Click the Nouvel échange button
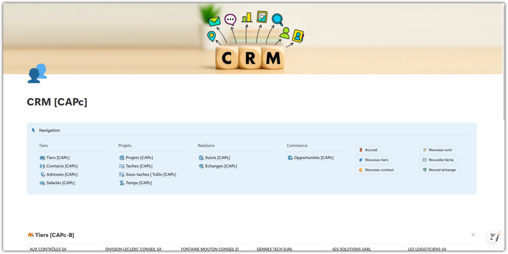 tap(440, 170)
